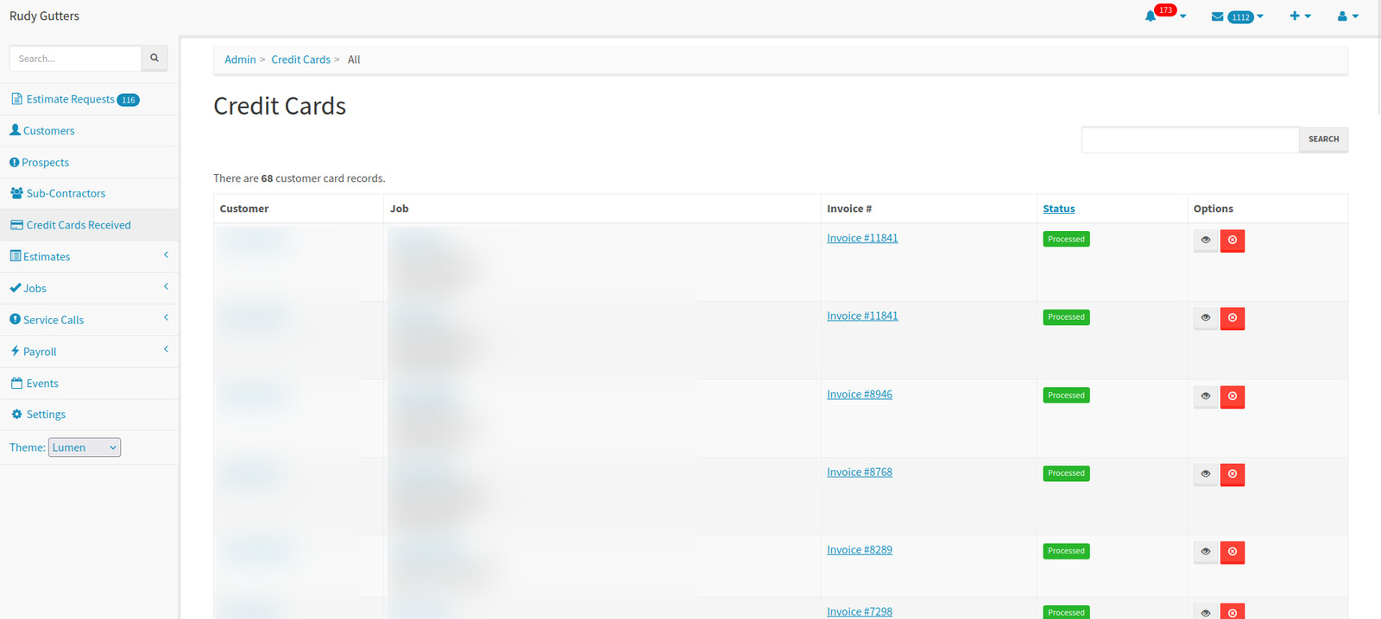1381x619 pixels.
Task: Delete card record for first Invoice #11841
Action: click(x=1233, y=241)
